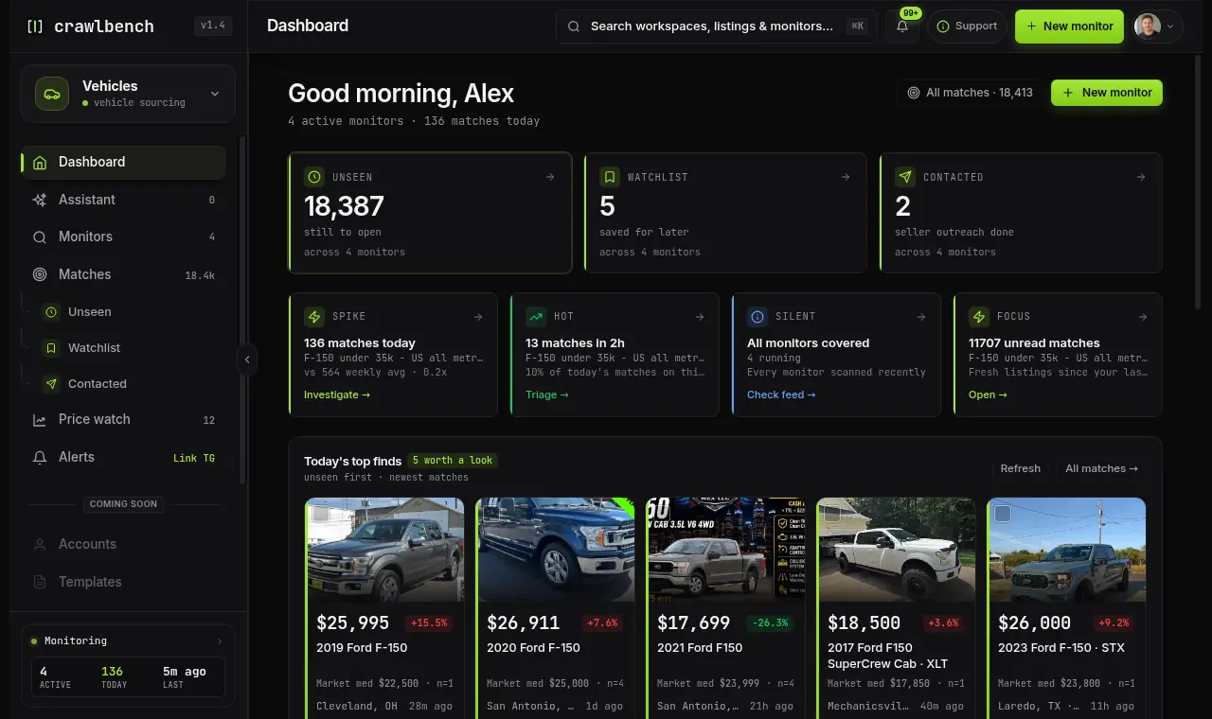Click the Assistant sparkle icon
1212x719 pixels.
(x=40, y=200)
